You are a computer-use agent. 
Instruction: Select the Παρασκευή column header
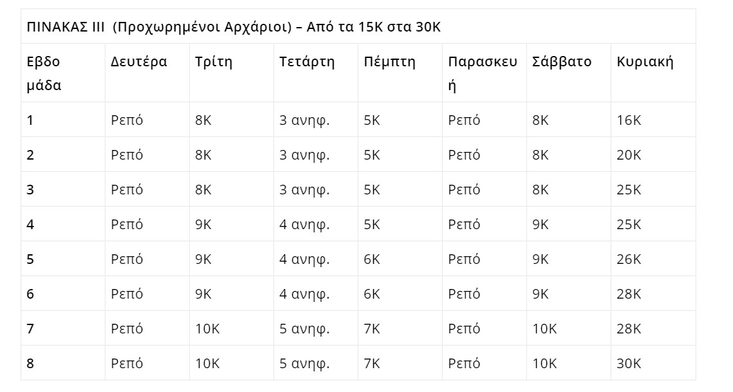(x=483, y=73)
